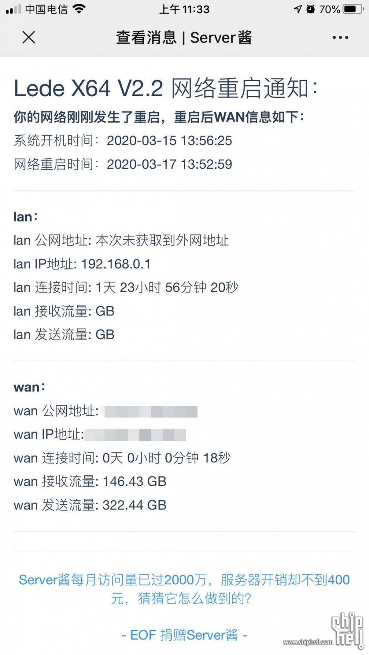This screenshot has height=655, width=369.
Task: Tap the blurred wan 公网地址 value
Action: tap(151, 411)
